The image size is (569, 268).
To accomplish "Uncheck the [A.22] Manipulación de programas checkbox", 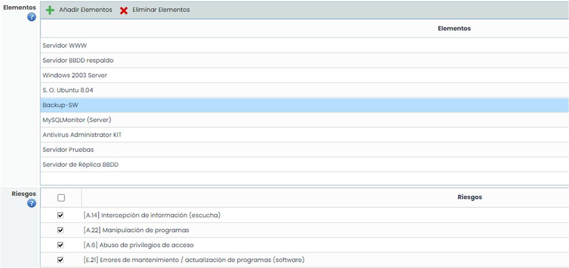I will point(61,230).
